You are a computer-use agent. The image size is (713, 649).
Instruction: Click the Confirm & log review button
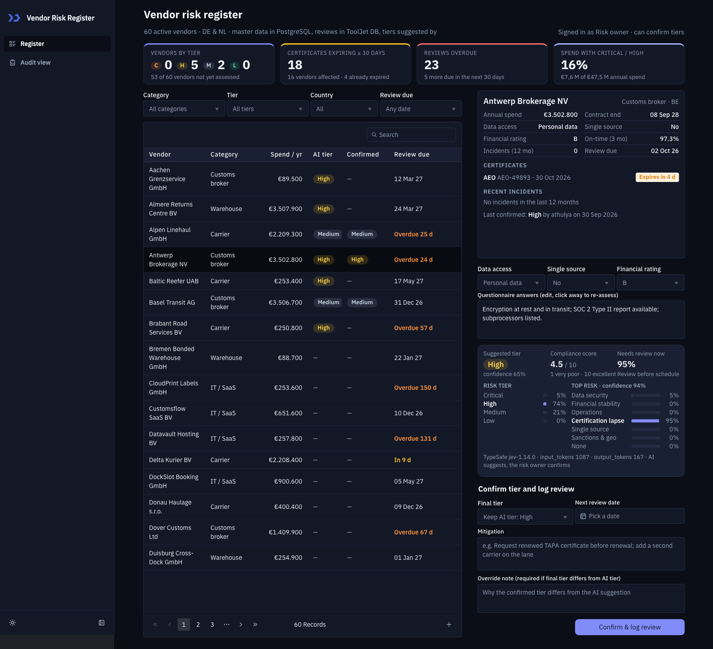[630, 627]
